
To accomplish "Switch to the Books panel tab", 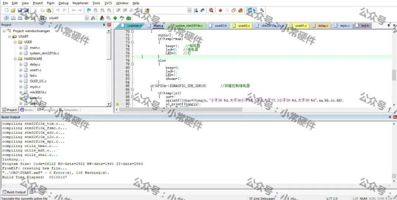I will click(26, 110).
